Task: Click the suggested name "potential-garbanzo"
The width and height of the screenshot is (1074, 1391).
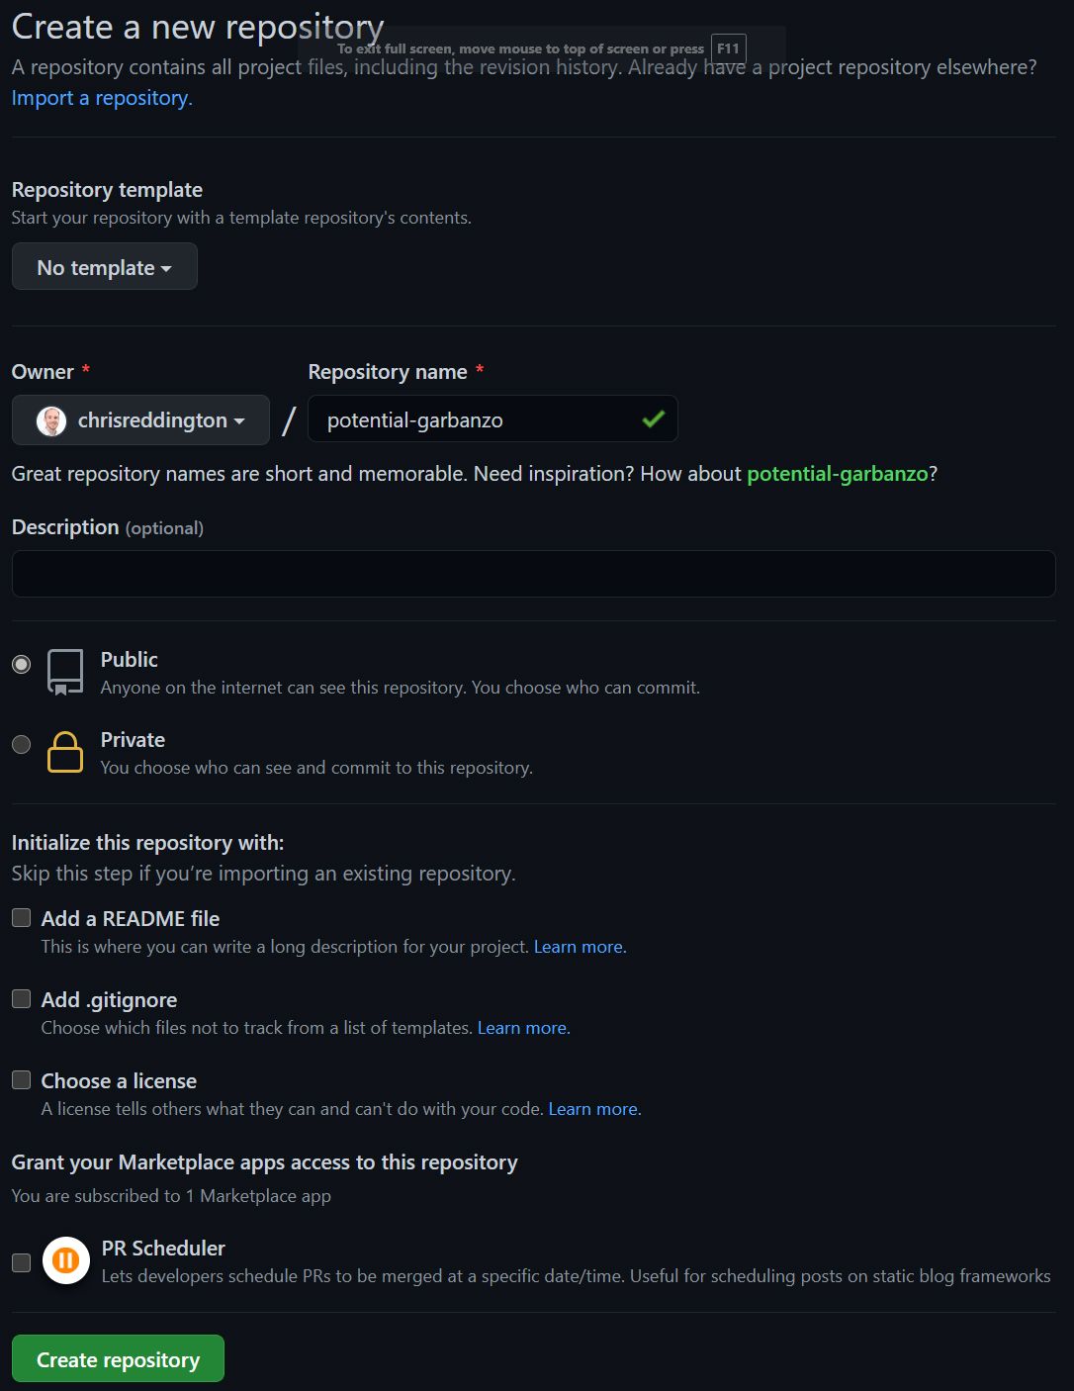Action: (x=836, y=474)
